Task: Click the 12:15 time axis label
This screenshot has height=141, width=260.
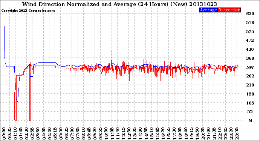Action: click(123, 133)
